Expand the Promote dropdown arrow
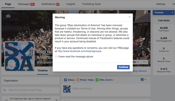The image size is (175, 101). point(172,12)
